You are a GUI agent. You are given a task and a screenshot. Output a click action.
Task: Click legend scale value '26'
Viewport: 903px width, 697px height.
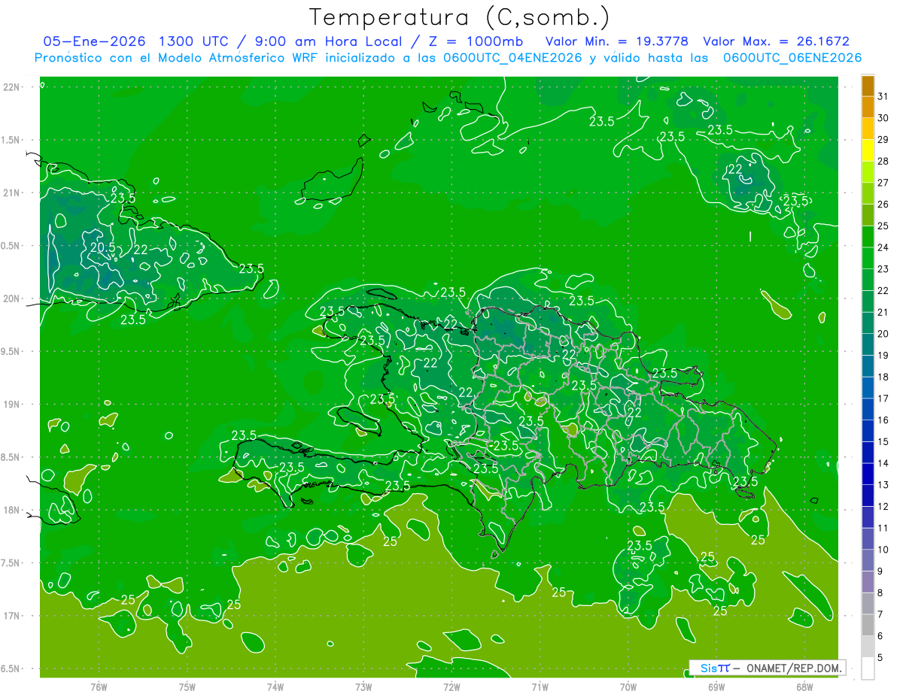click(883, 205)
